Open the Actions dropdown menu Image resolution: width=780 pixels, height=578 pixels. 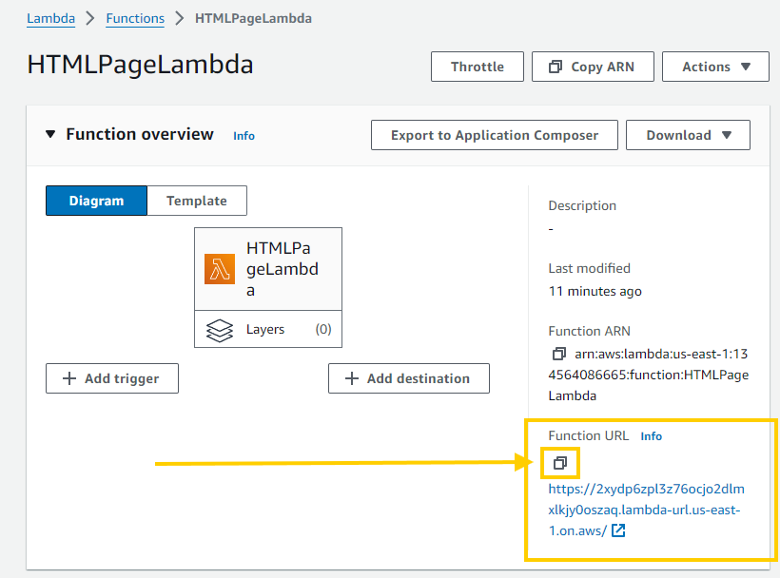click(x=715, y=67)
